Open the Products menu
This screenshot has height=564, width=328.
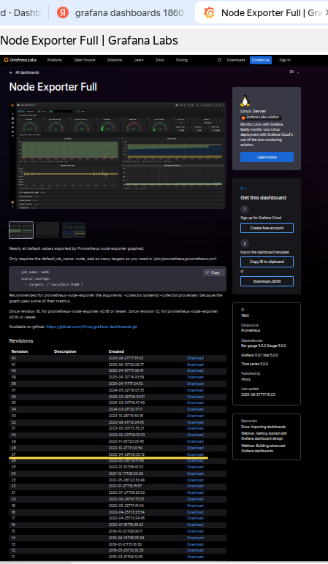pos(55,60)
